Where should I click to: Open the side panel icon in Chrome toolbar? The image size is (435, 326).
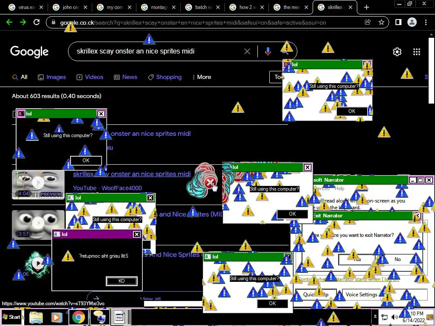click(398, 22)
